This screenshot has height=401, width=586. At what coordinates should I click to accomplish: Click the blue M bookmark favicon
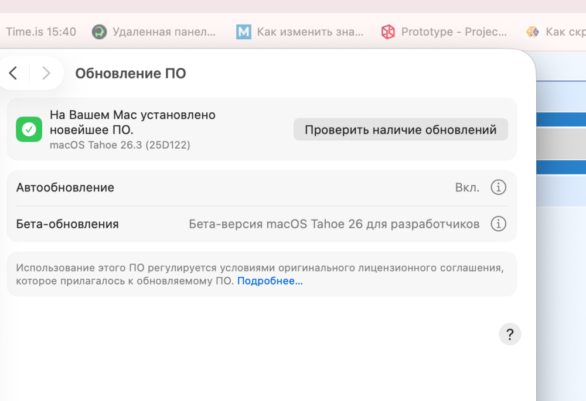click(x=244, y=32)
